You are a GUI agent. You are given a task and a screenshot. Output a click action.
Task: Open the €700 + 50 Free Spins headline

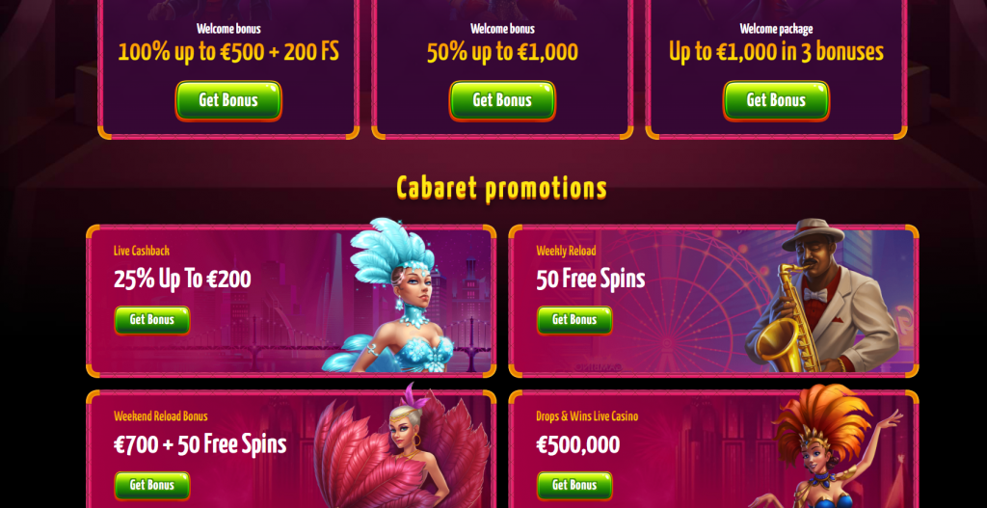200,444
